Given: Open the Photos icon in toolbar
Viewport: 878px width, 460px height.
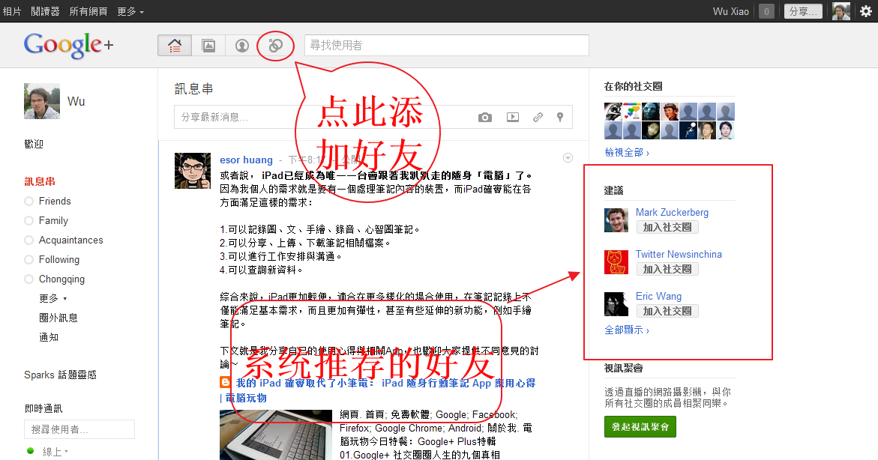Looking at the screenshot, I should click(x=208, y=46).
